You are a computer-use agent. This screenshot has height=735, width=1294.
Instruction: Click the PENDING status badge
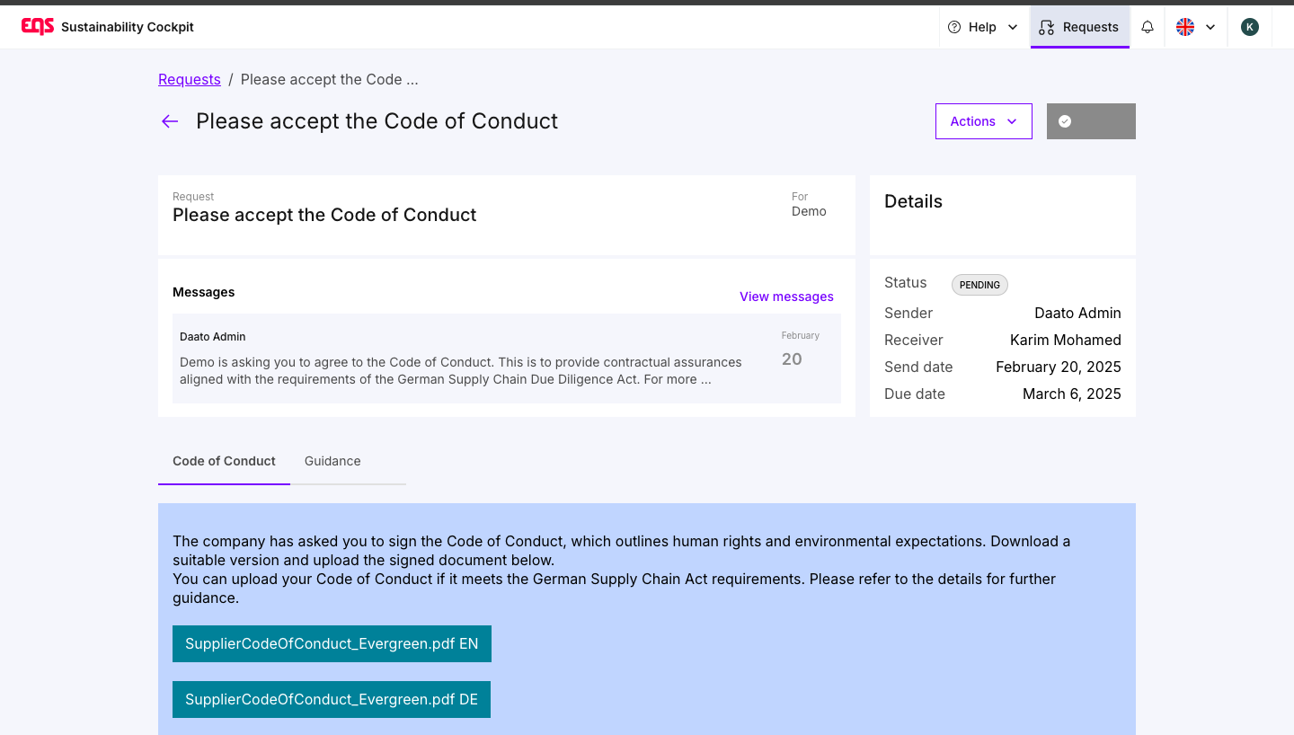979,285
